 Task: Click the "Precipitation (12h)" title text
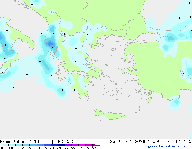(x=20, y=142)
